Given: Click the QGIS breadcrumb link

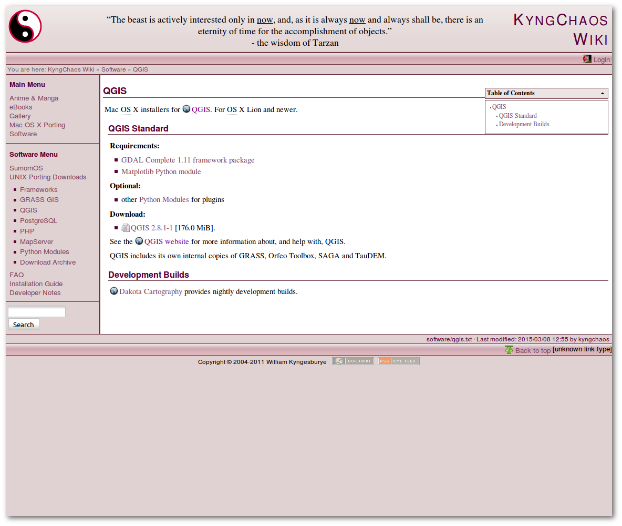Looking at the screenshot, I should point(140,69).
